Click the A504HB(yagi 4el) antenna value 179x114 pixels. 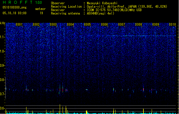100,13
